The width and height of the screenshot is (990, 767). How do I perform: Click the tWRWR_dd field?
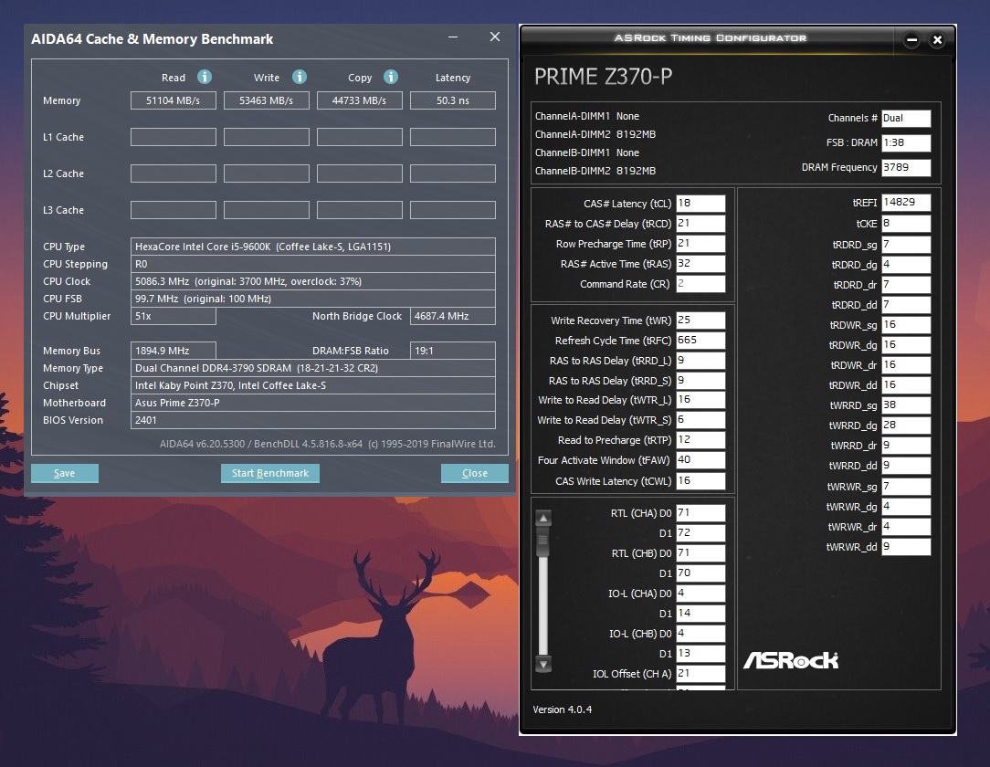pos(906,547)
